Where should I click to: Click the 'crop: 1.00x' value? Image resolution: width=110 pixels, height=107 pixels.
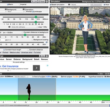coord(43,27)
